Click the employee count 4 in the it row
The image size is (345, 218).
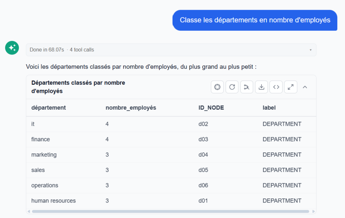click(x=107, y=124)
